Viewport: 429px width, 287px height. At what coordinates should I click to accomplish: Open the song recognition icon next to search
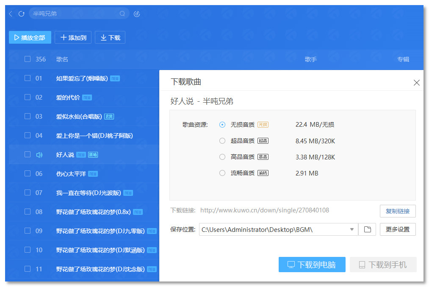coord(137,14)
